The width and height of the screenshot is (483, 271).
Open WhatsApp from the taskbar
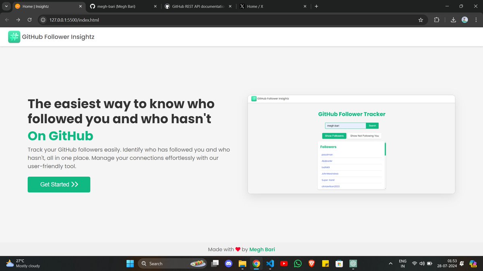coord(297,263)
